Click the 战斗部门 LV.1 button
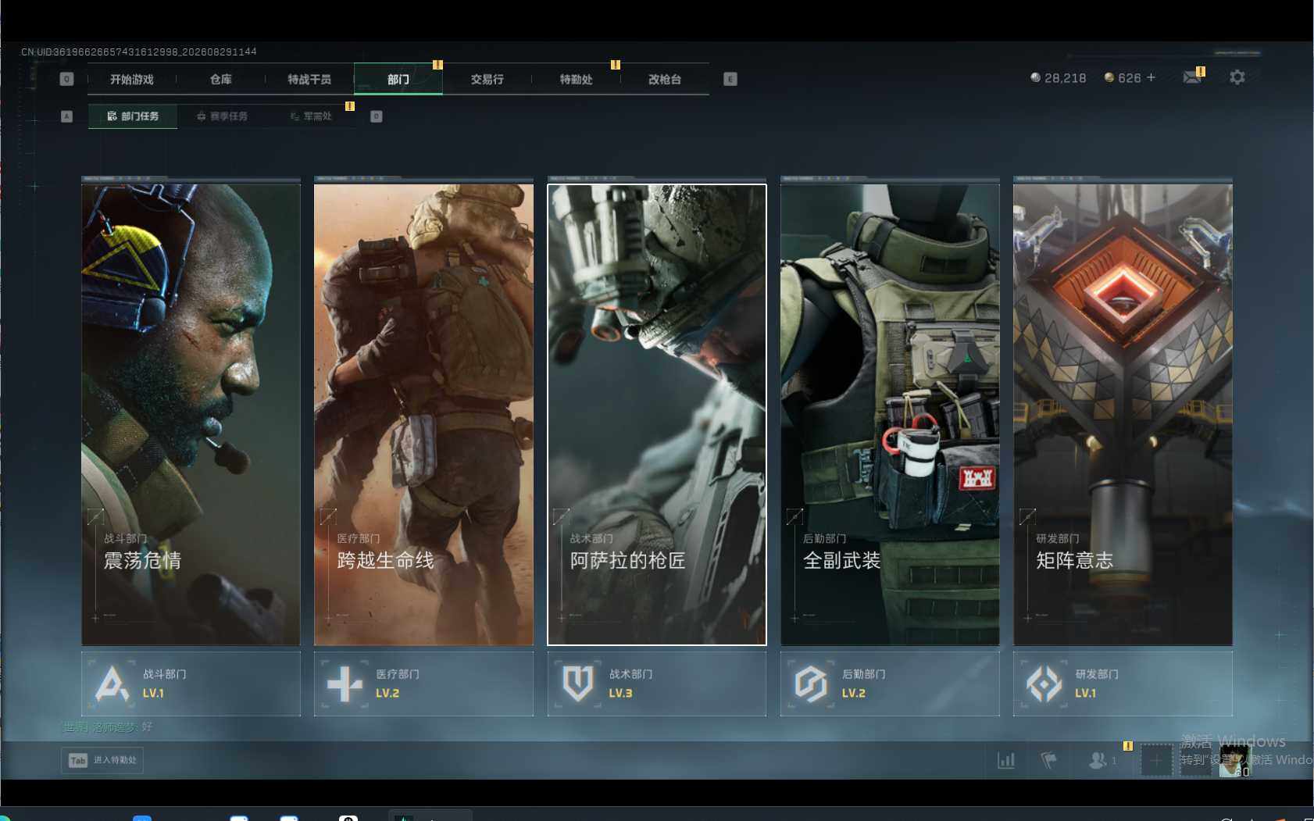Screen dimensions: 1314x821 191,684
